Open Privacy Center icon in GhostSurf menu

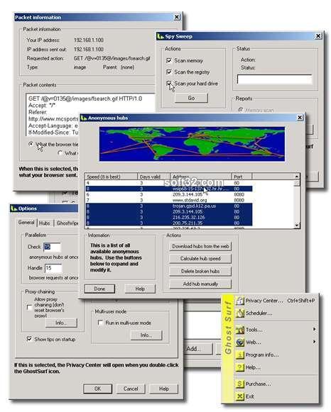[239, 301]
